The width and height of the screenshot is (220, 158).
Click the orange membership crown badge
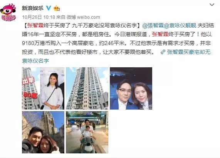[x=57, y=8]
